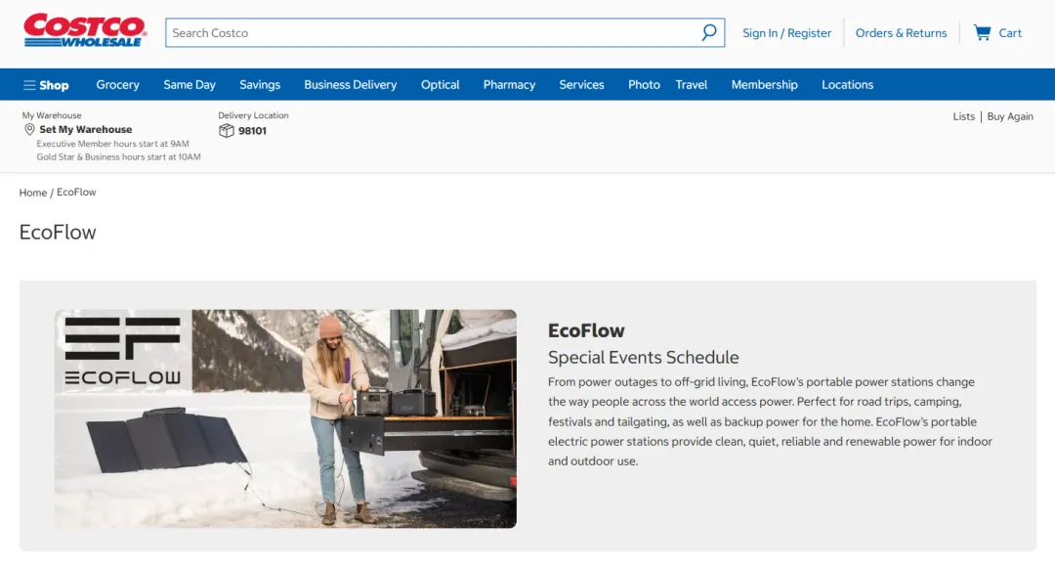This screenshot has height=569, width=1055.
Task: Go to Orders & Returns
Action: (901, 33)
